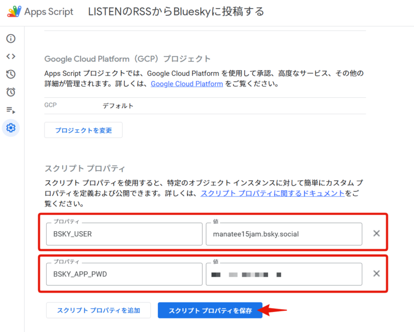
Task: Click the Apps Script product name text
Action: (x=49, y=11)
